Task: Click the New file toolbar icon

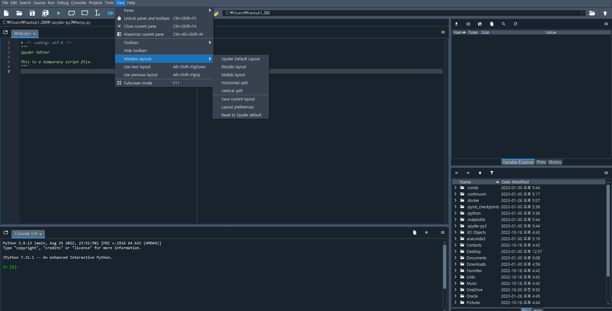Action: (x=6, y=13)
